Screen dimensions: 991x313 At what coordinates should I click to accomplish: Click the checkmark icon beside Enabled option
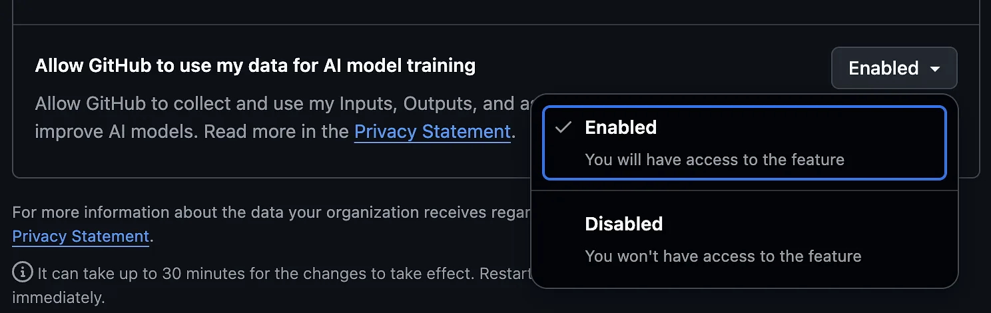pos(563,127)
